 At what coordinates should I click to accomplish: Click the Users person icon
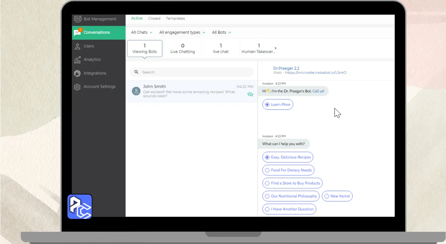click(x=77, y=46)
